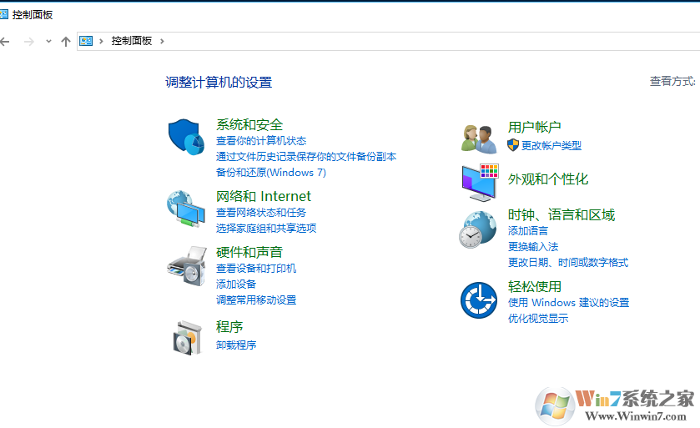Open 用户帐户 category heading
The image size is (700, 428).
(x=534, y=127)
